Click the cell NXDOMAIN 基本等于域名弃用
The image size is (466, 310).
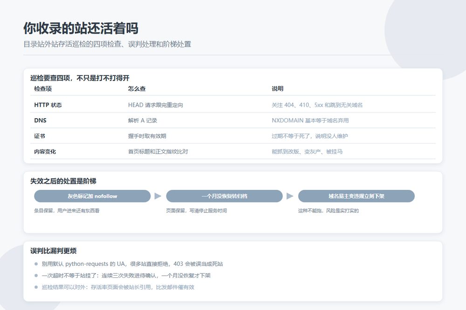(x=310, y=120)
